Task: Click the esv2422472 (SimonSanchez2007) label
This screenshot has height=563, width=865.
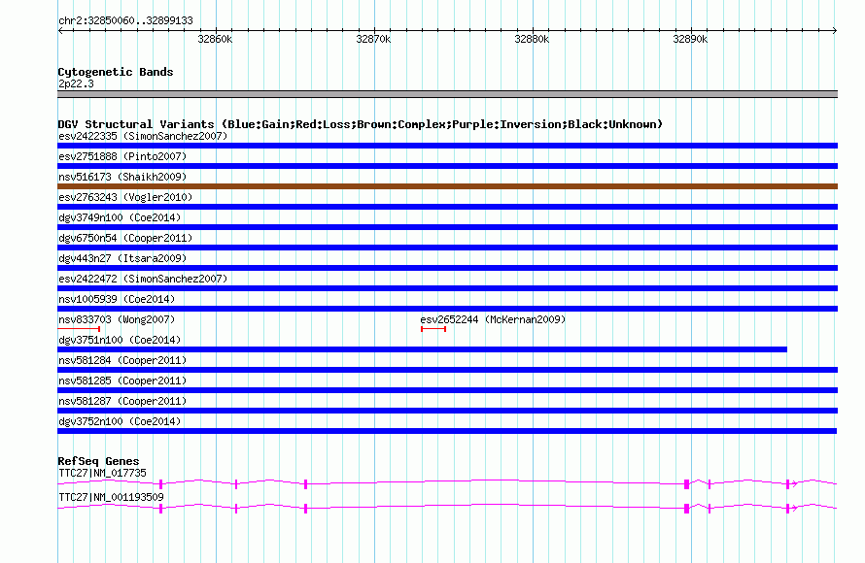Action: coord(143,279)
